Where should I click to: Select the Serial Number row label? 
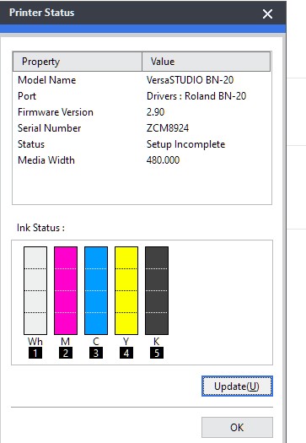click(x=50, y=128)
